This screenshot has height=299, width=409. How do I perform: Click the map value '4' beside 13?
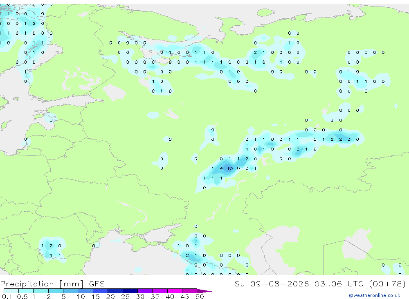click(221, 168)
